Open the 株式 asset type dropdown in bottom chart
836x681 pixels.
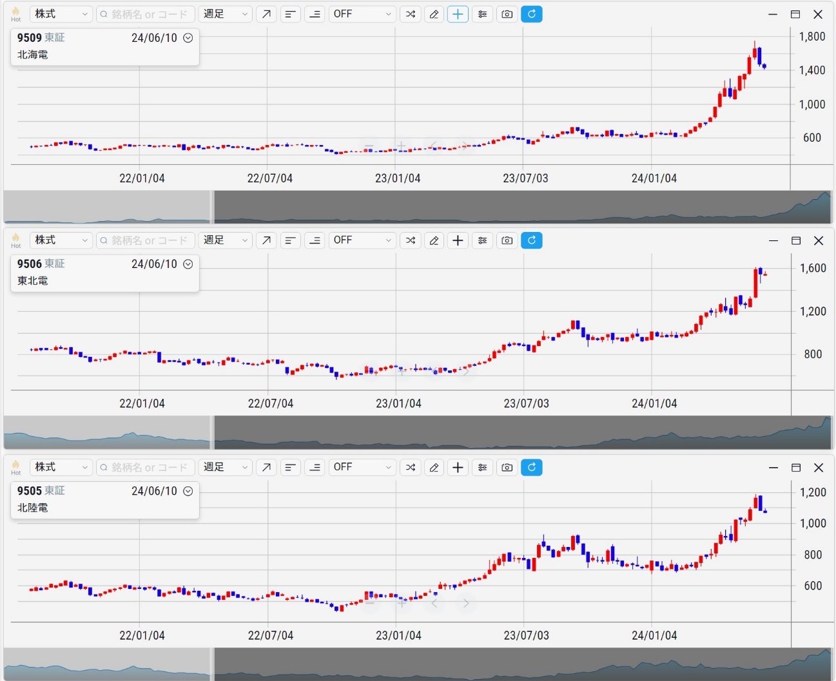pos(61,467)
